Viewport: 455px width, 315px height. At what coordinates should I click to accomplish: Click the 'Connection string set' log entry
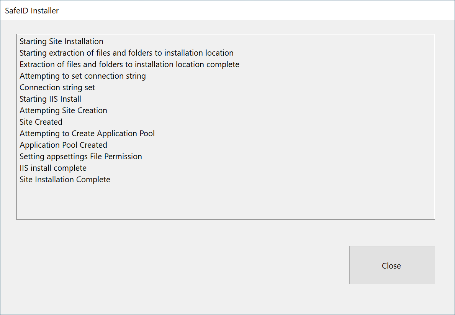pos(57,87)
